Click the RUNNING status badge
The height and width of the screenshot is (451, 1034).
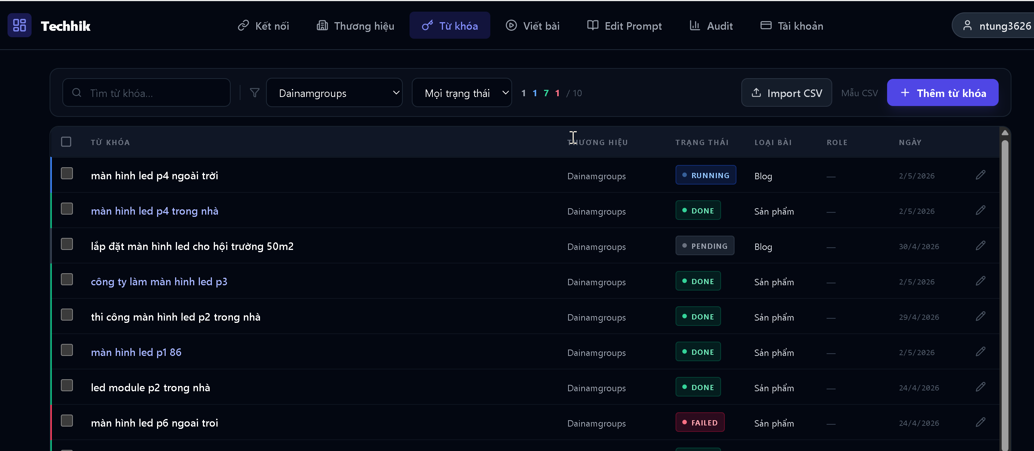tap(706, 175)
